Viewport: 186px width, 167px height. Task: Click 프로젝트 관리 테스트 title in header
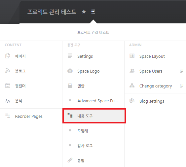pos(52,12)
